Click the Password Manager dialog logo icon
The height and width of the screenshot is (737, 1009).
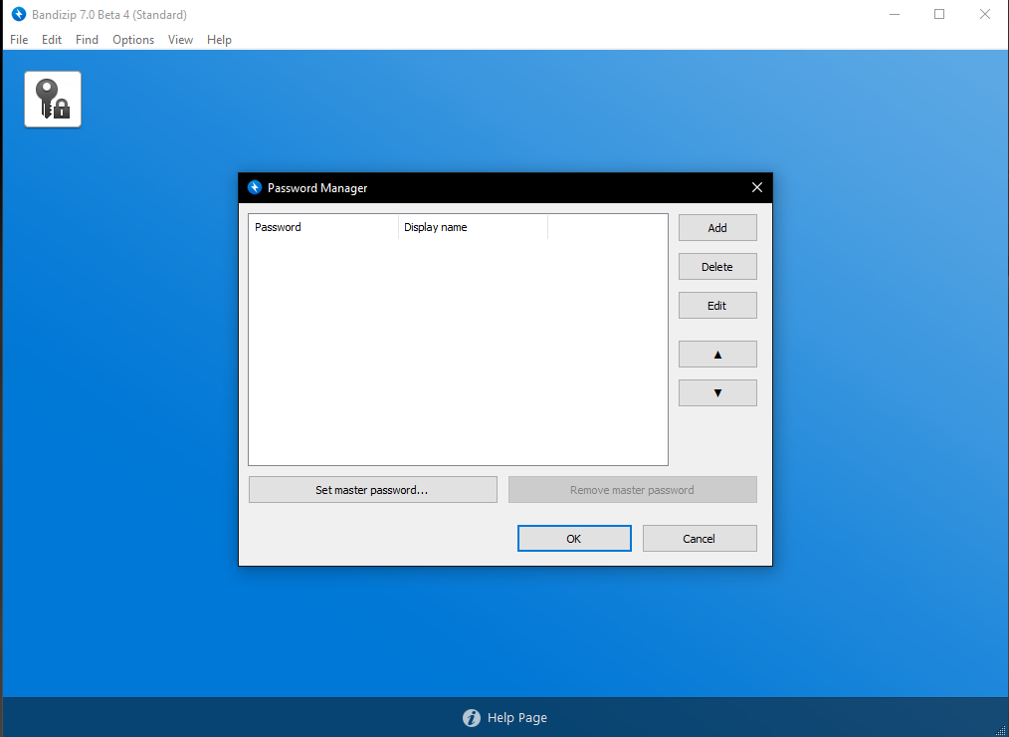255,187
